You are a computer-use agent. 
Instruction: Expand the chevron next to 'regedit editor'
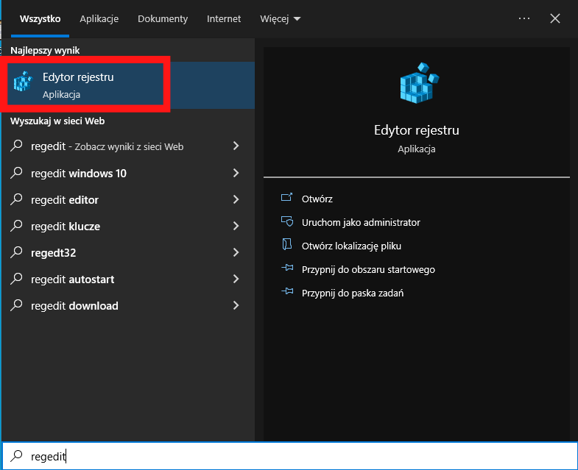tap(236, 199)
